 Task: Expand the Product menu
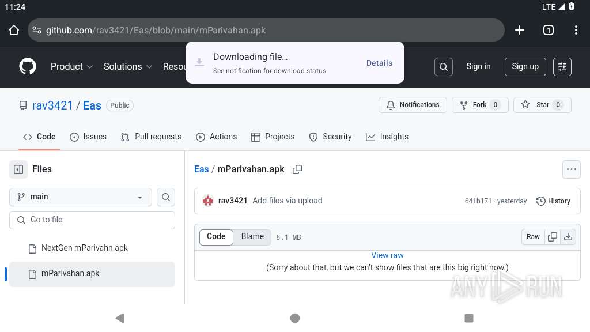[x=71, y=67]
